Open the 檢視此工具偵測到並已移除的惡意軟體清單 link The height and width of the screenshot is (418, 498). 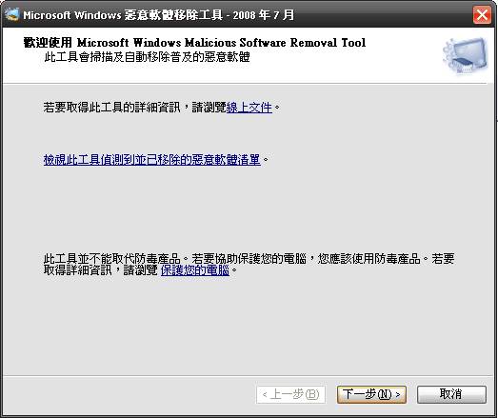pos(151,159)
